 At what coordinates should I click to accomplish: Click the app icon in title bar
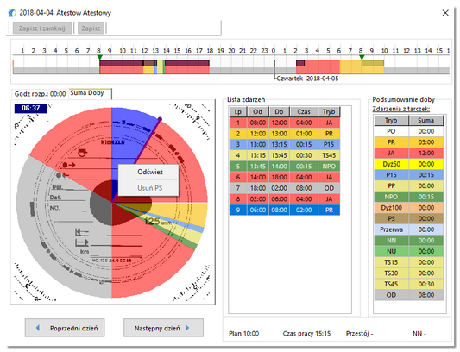(12, 13)
